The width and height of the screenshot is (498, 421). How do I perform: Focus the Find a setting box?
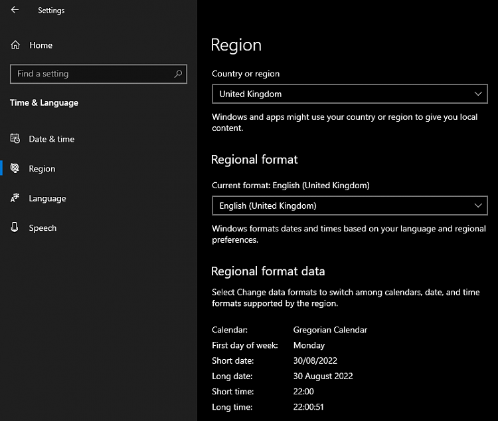(x=98, y=74)
